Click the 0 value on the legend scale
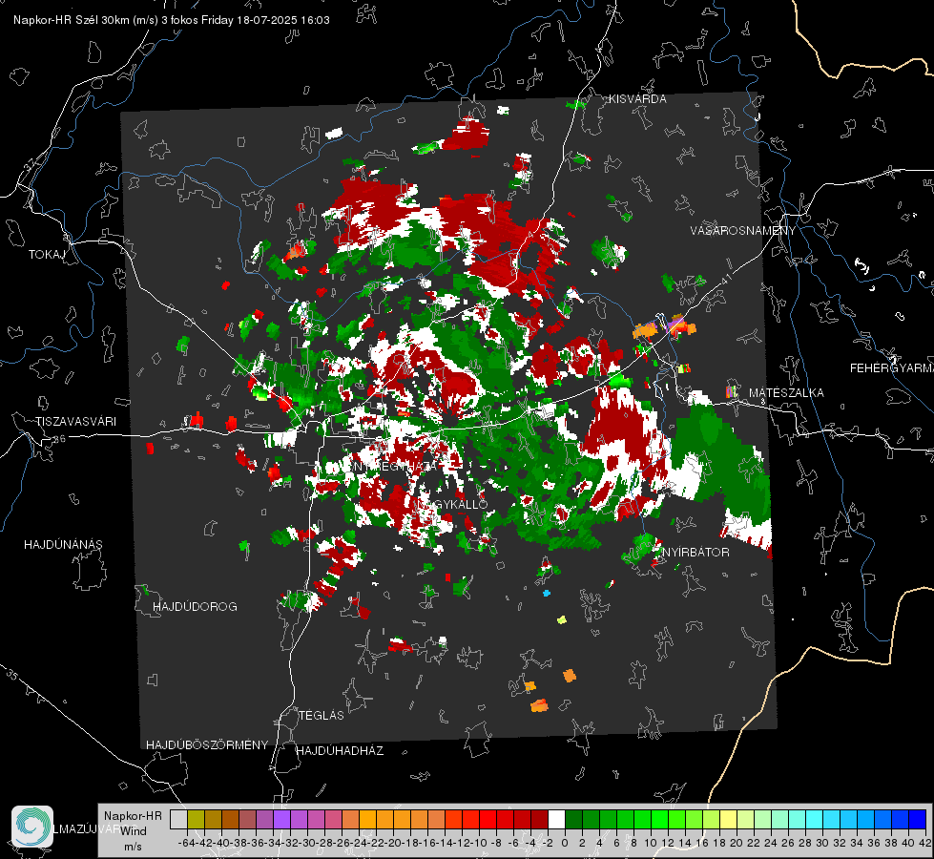The image size is (934, 859). (x=565, y=843)
